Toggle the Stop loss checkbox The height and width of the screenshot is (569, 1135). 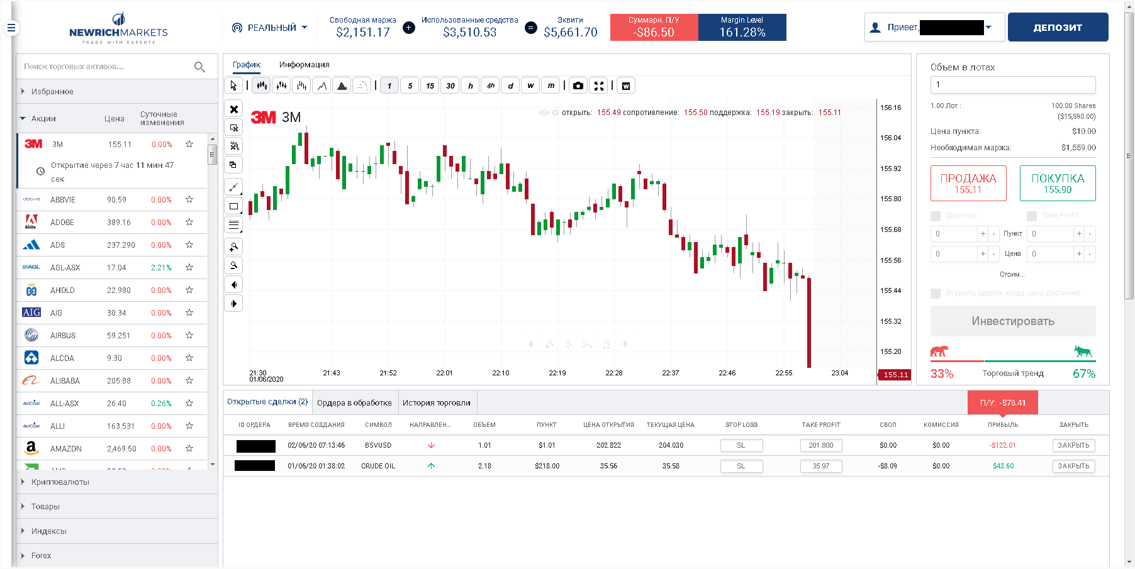click(x=936, y=216)
